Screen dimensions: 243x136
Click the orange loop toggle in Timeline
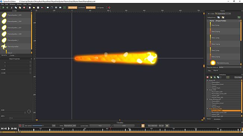tap(143, 126)
